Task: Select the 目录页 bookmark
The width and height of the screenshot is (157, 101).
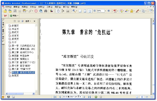Action: tap(15, 39)
